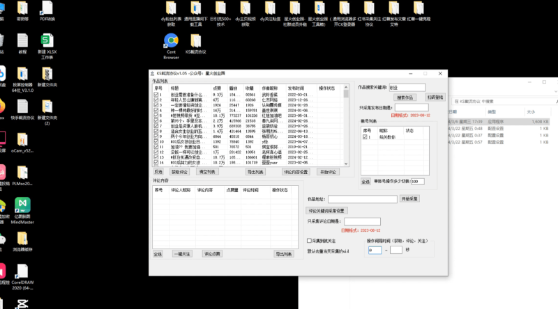Click the 开始采集 button

pyautogui.click(x=409, y=199)
